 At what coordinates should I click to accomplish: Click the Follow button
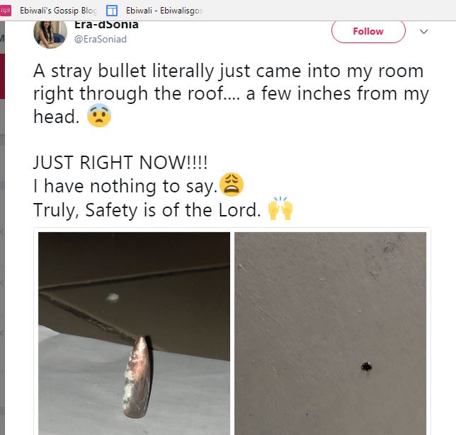coord(368,31)
